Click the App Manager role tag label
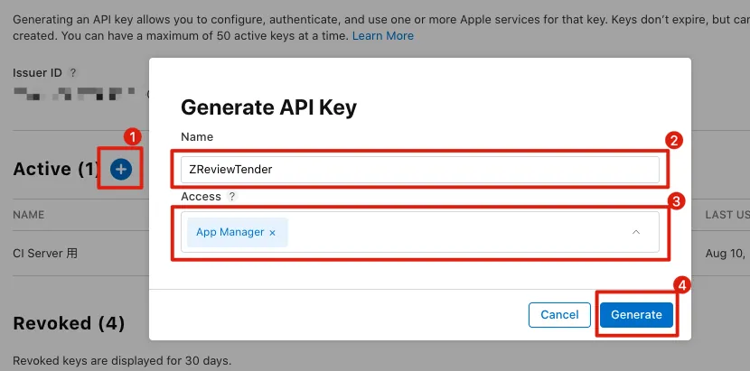 click(230, 232)
